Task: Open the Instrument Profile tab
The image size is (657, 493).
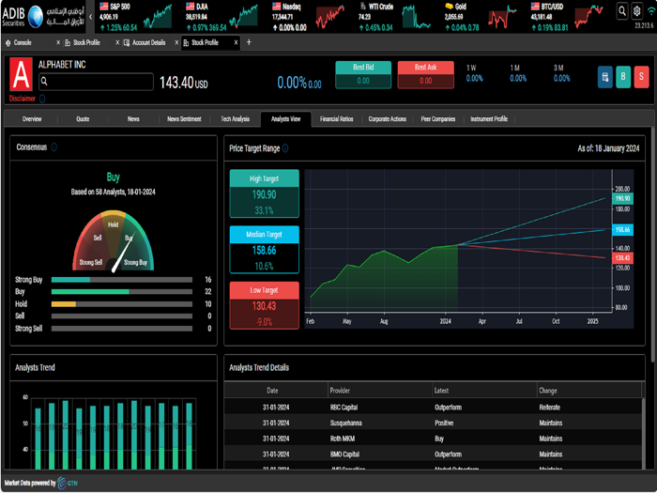Action: 489,119
